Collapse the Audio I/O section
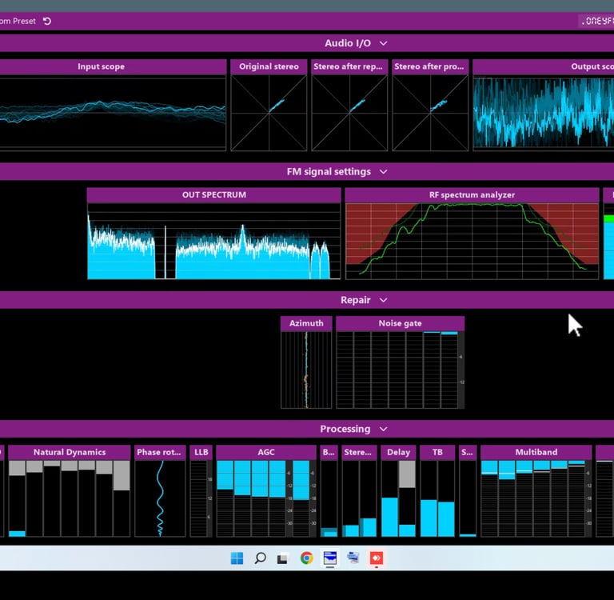 click(383, 43)
